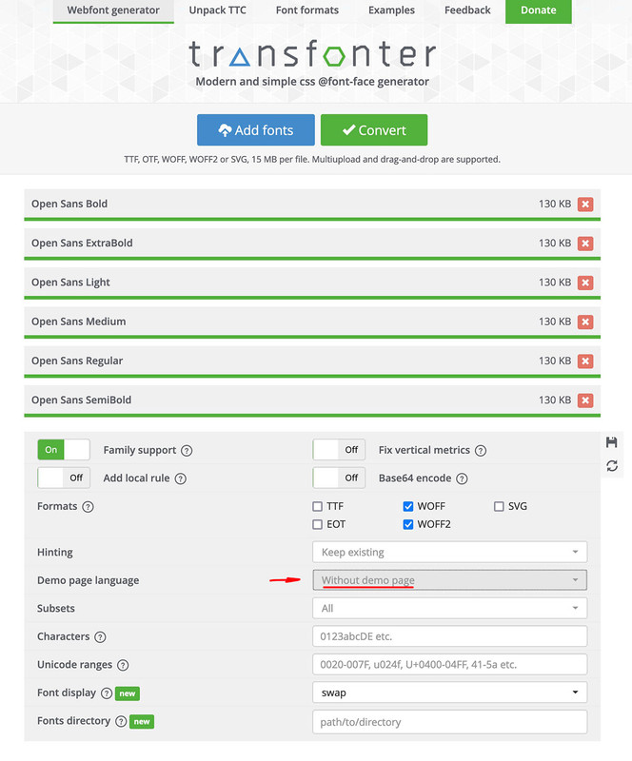Open Base64 encode help icon

click(x=462, y=479)
